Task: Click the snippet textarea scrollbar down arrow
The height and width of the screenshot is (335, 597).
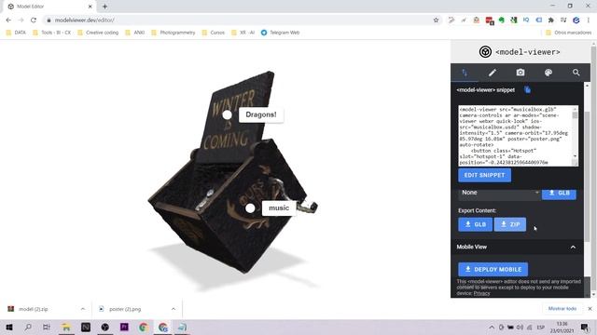Action: point(575,156)
